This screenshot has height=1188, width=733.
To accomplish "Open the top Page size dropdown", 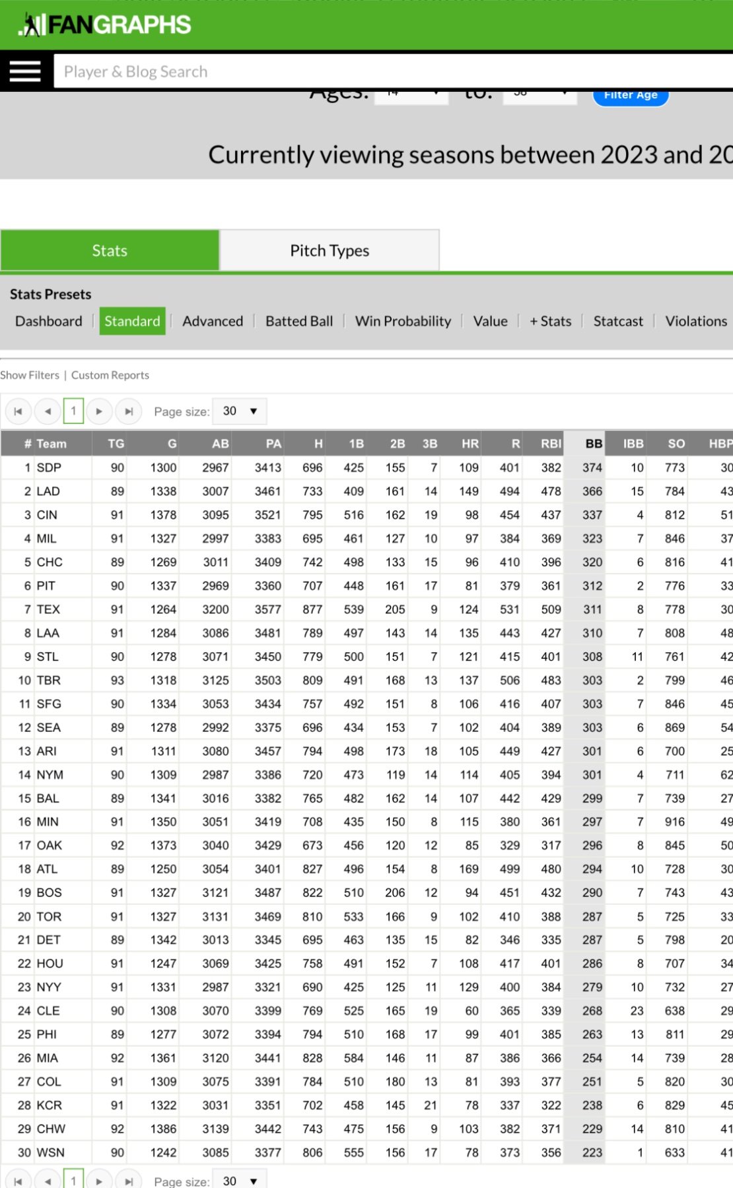I will pos(240,411).
